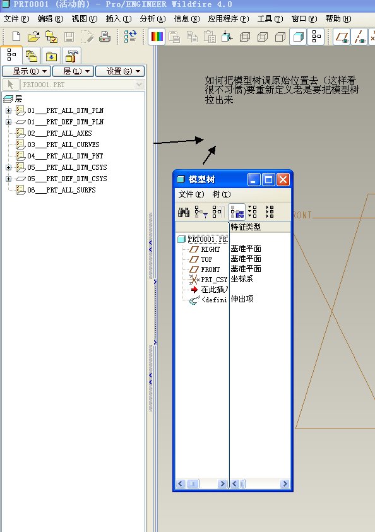The height and width of the screenshot is (532, 375).
Task: Open the 设置(G) dropdown
Action: 120,71
